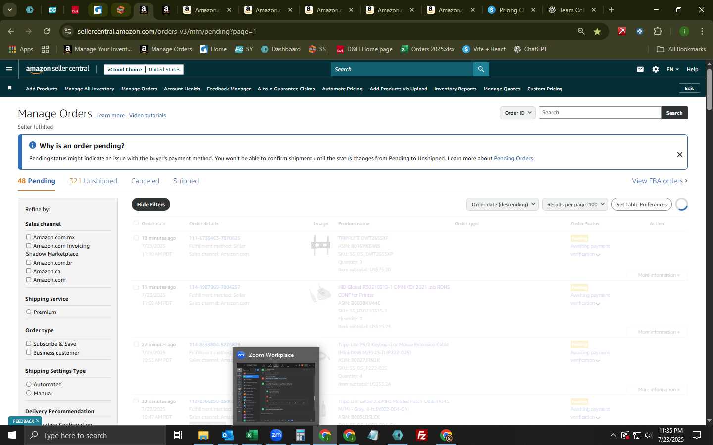Check Amazon.com Invoicing Shadow Marketplace
The height and width of the screenshot is (445, 713).
tap(29, 245)
